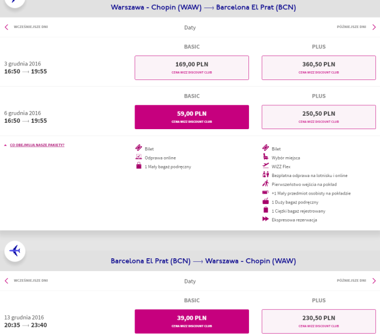
Task: Click the WIZZ Flex plane icon
Action: (x=265, y=165)
